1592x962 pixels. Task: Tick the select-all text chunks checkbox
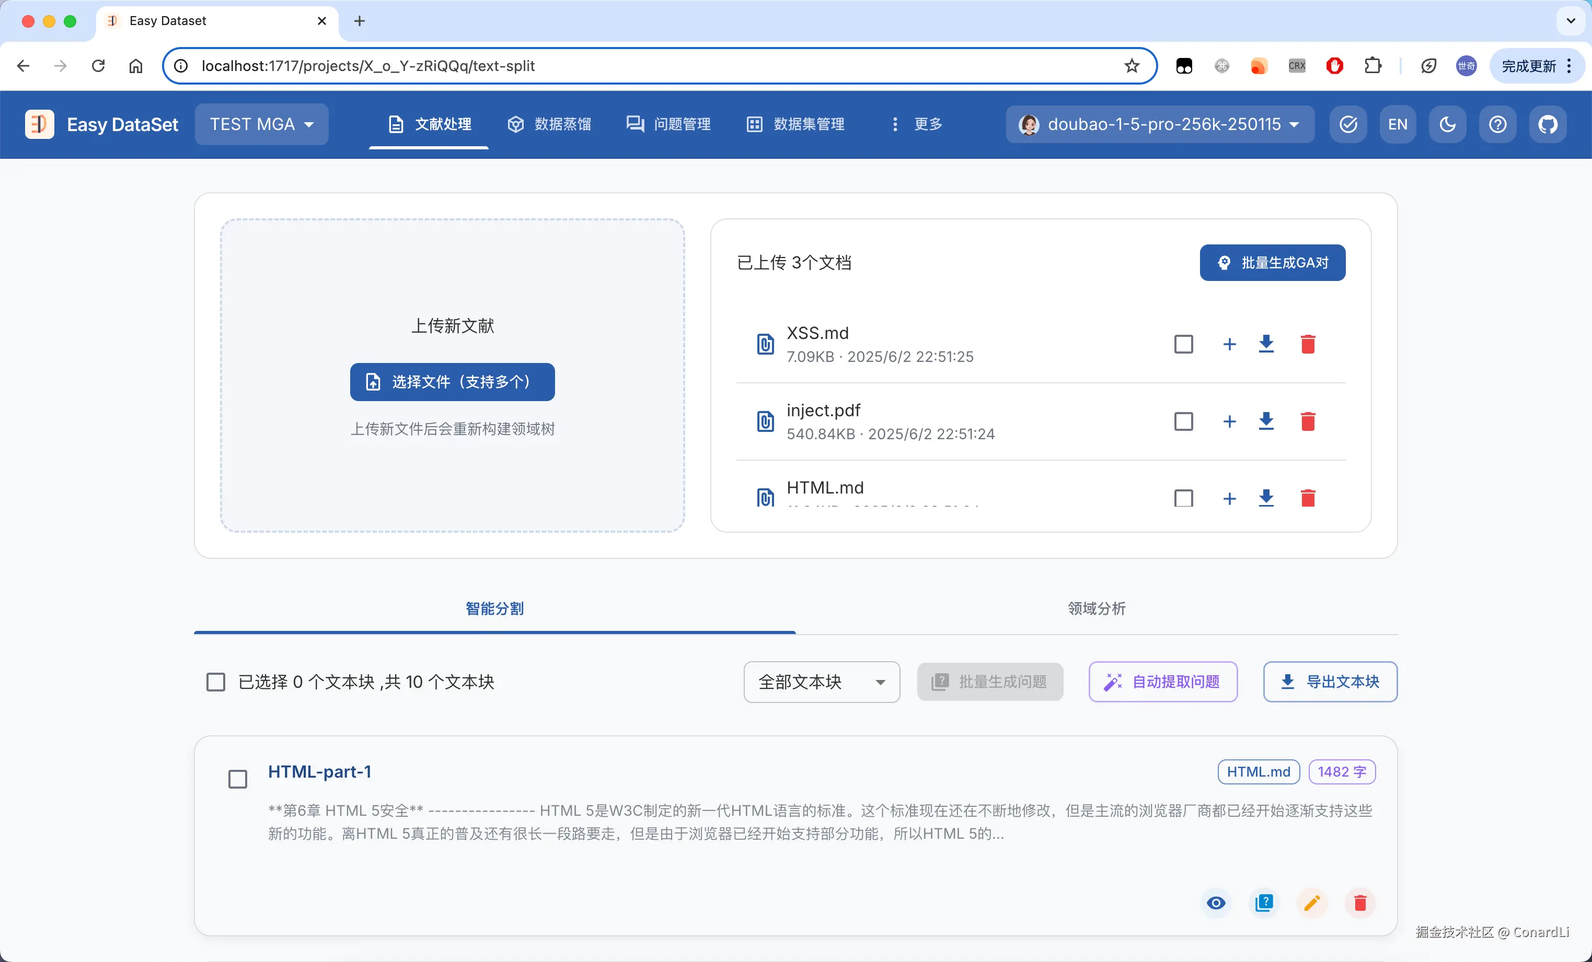click(x=216, y=682)
